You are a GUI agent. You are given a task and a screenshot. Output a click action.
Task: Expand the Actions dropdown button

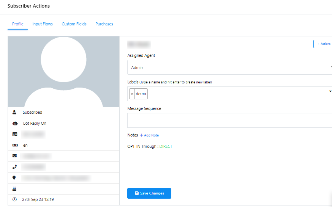(x=323, y=44)
